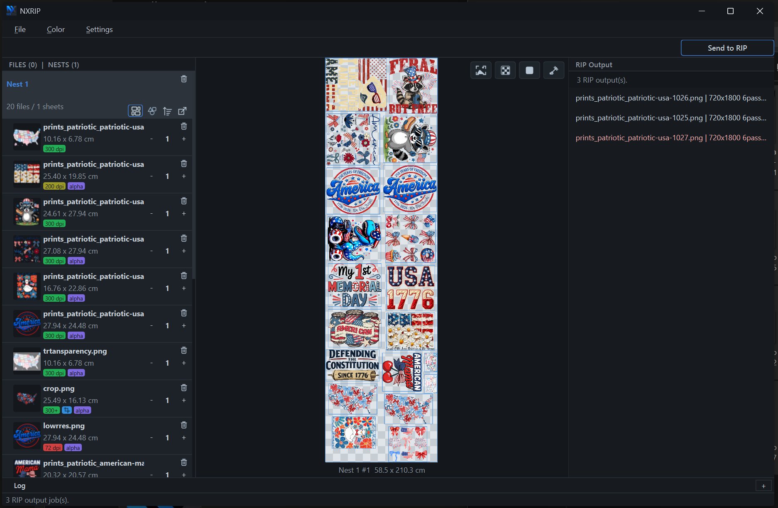The image size is (778, 508).
Task: Expand the Log panel with plus button
Action: coord(763,486)
